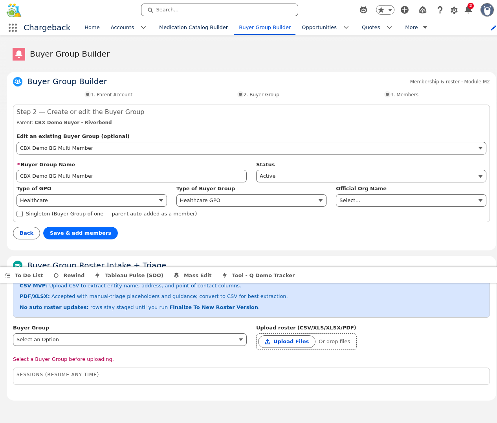Click the Back button
Image resolution: width=497 pixels, height=423 pixels.
click(26, 233)
